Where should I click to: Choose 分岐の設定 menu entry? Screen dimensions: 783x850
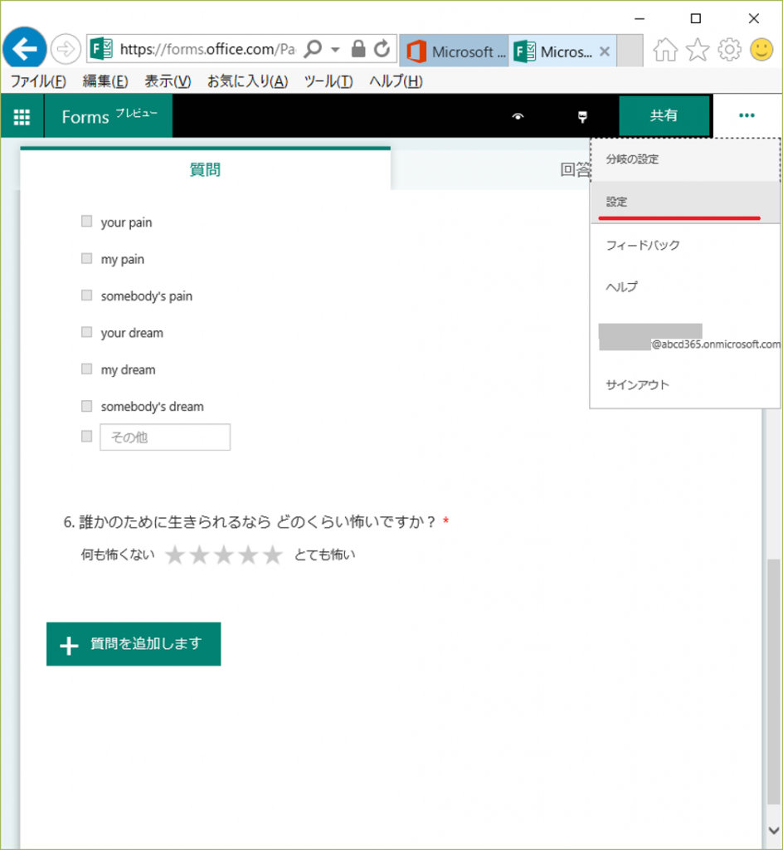[632, 159]
